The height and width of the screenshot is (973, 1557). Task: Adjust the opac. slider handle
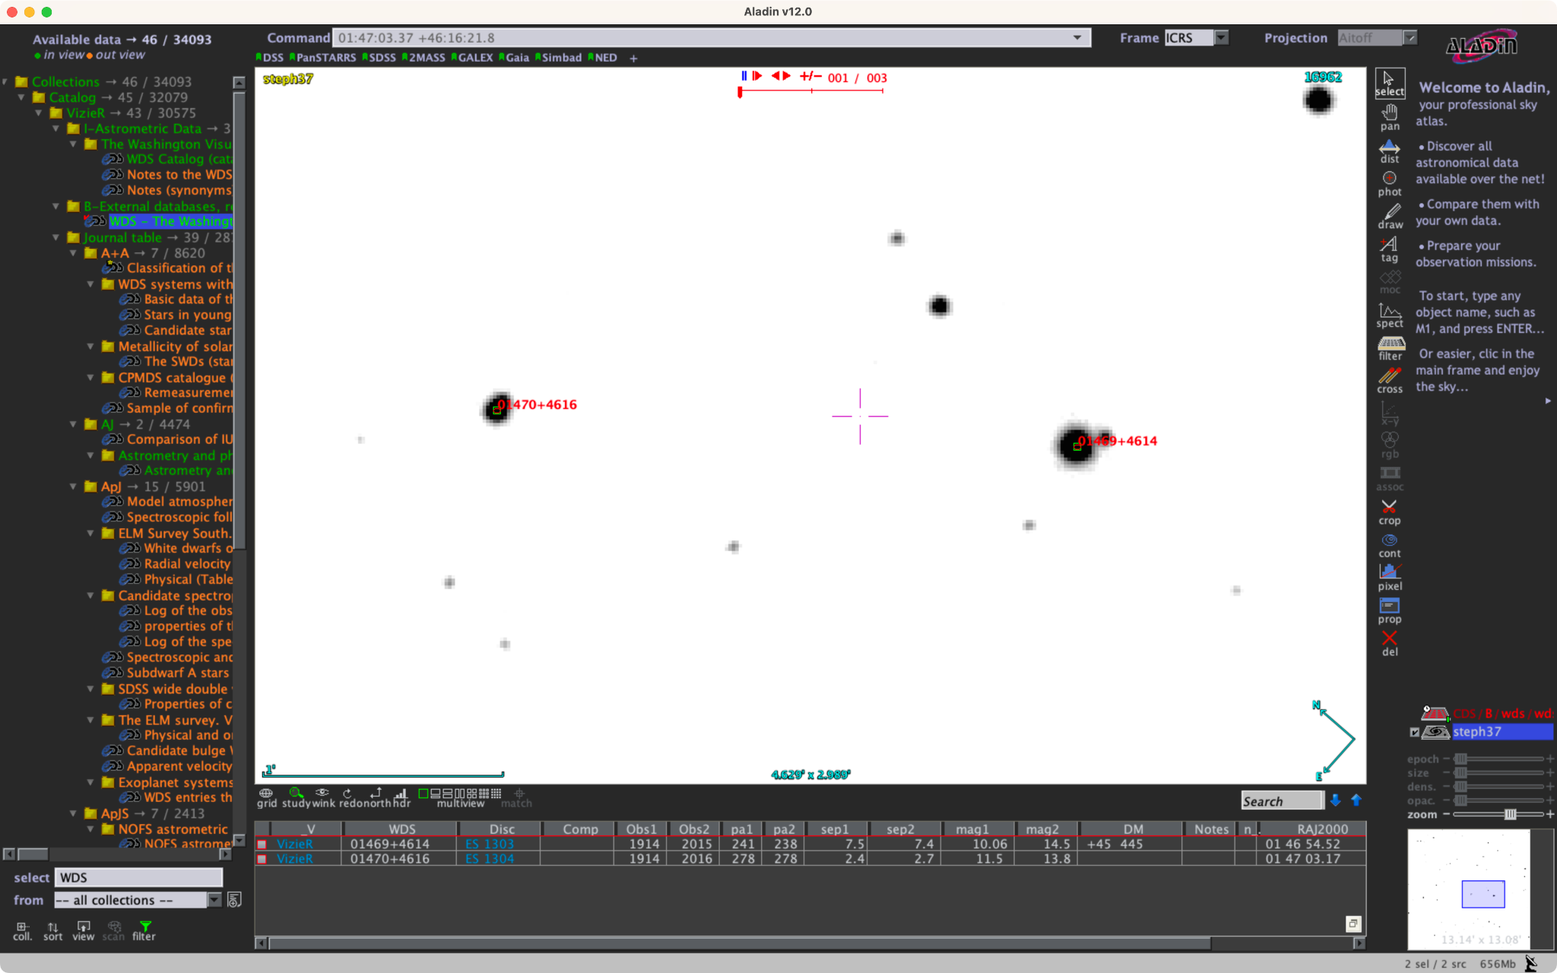1460,800
